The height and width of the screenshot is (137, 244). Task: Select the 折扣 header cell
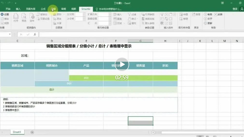click(x=165, y=65)
